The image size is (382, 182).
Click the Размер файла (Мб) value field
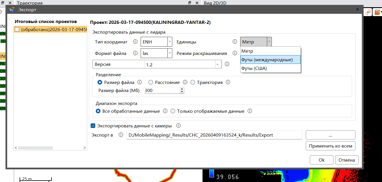click(x=162, y=90)
